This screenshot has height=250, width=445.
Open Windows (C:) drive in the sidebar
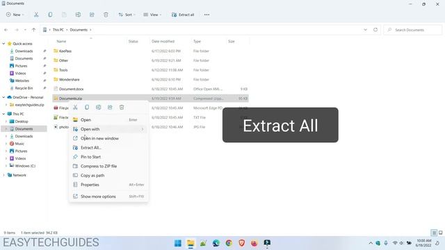pyautogui.click(x=25, y=166)
